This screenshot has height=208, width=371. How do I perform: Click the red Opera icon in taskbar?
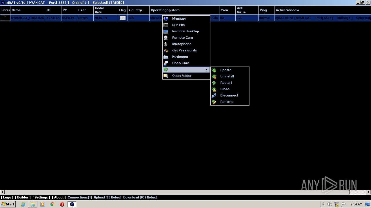click(62, 204)
